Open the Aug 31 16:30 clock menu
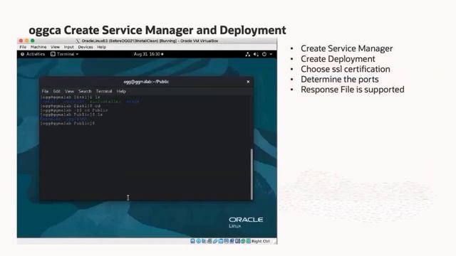 [148, 54]
